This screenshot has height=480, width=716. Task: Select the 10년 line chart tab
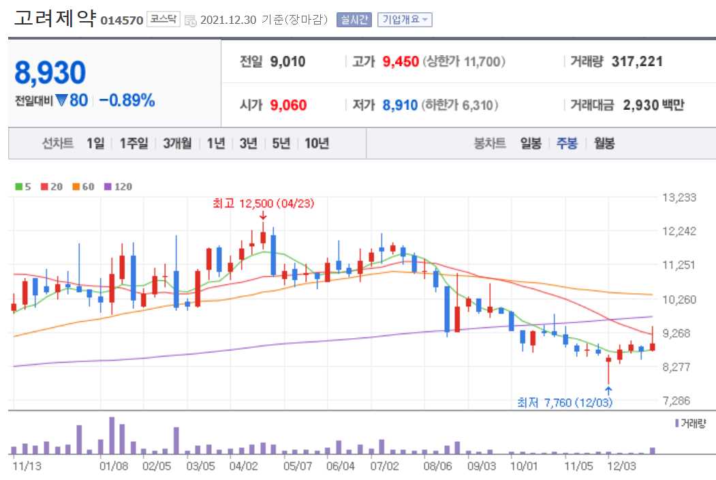pos(317,144)
